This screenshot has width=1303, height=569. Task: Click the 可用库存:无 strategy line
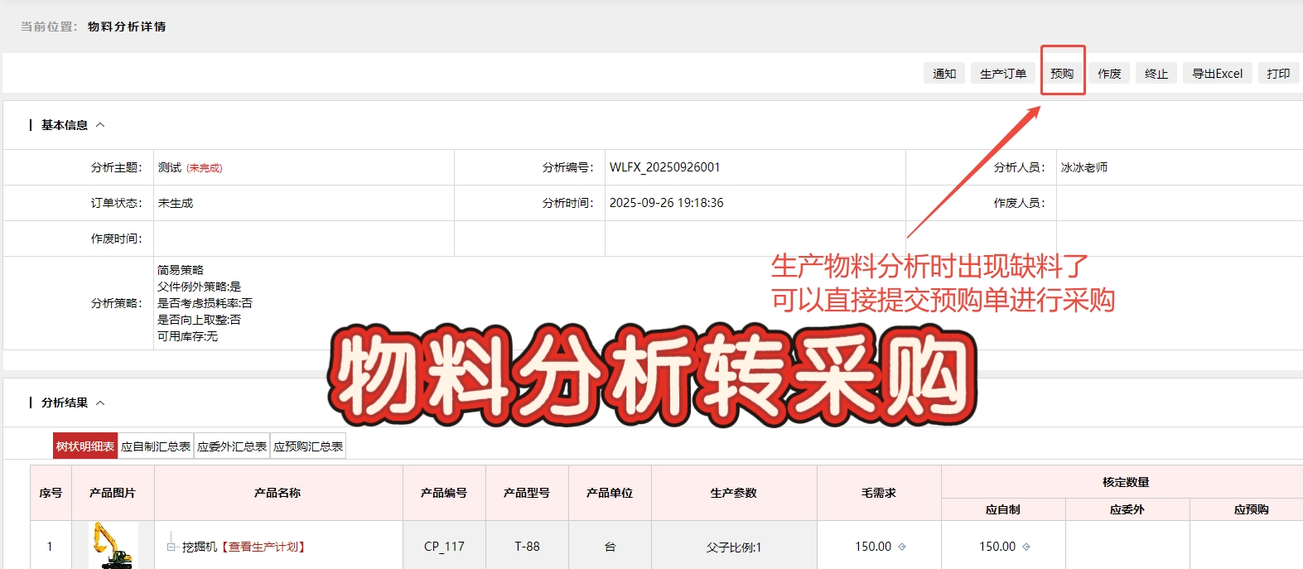pos(187,336)
